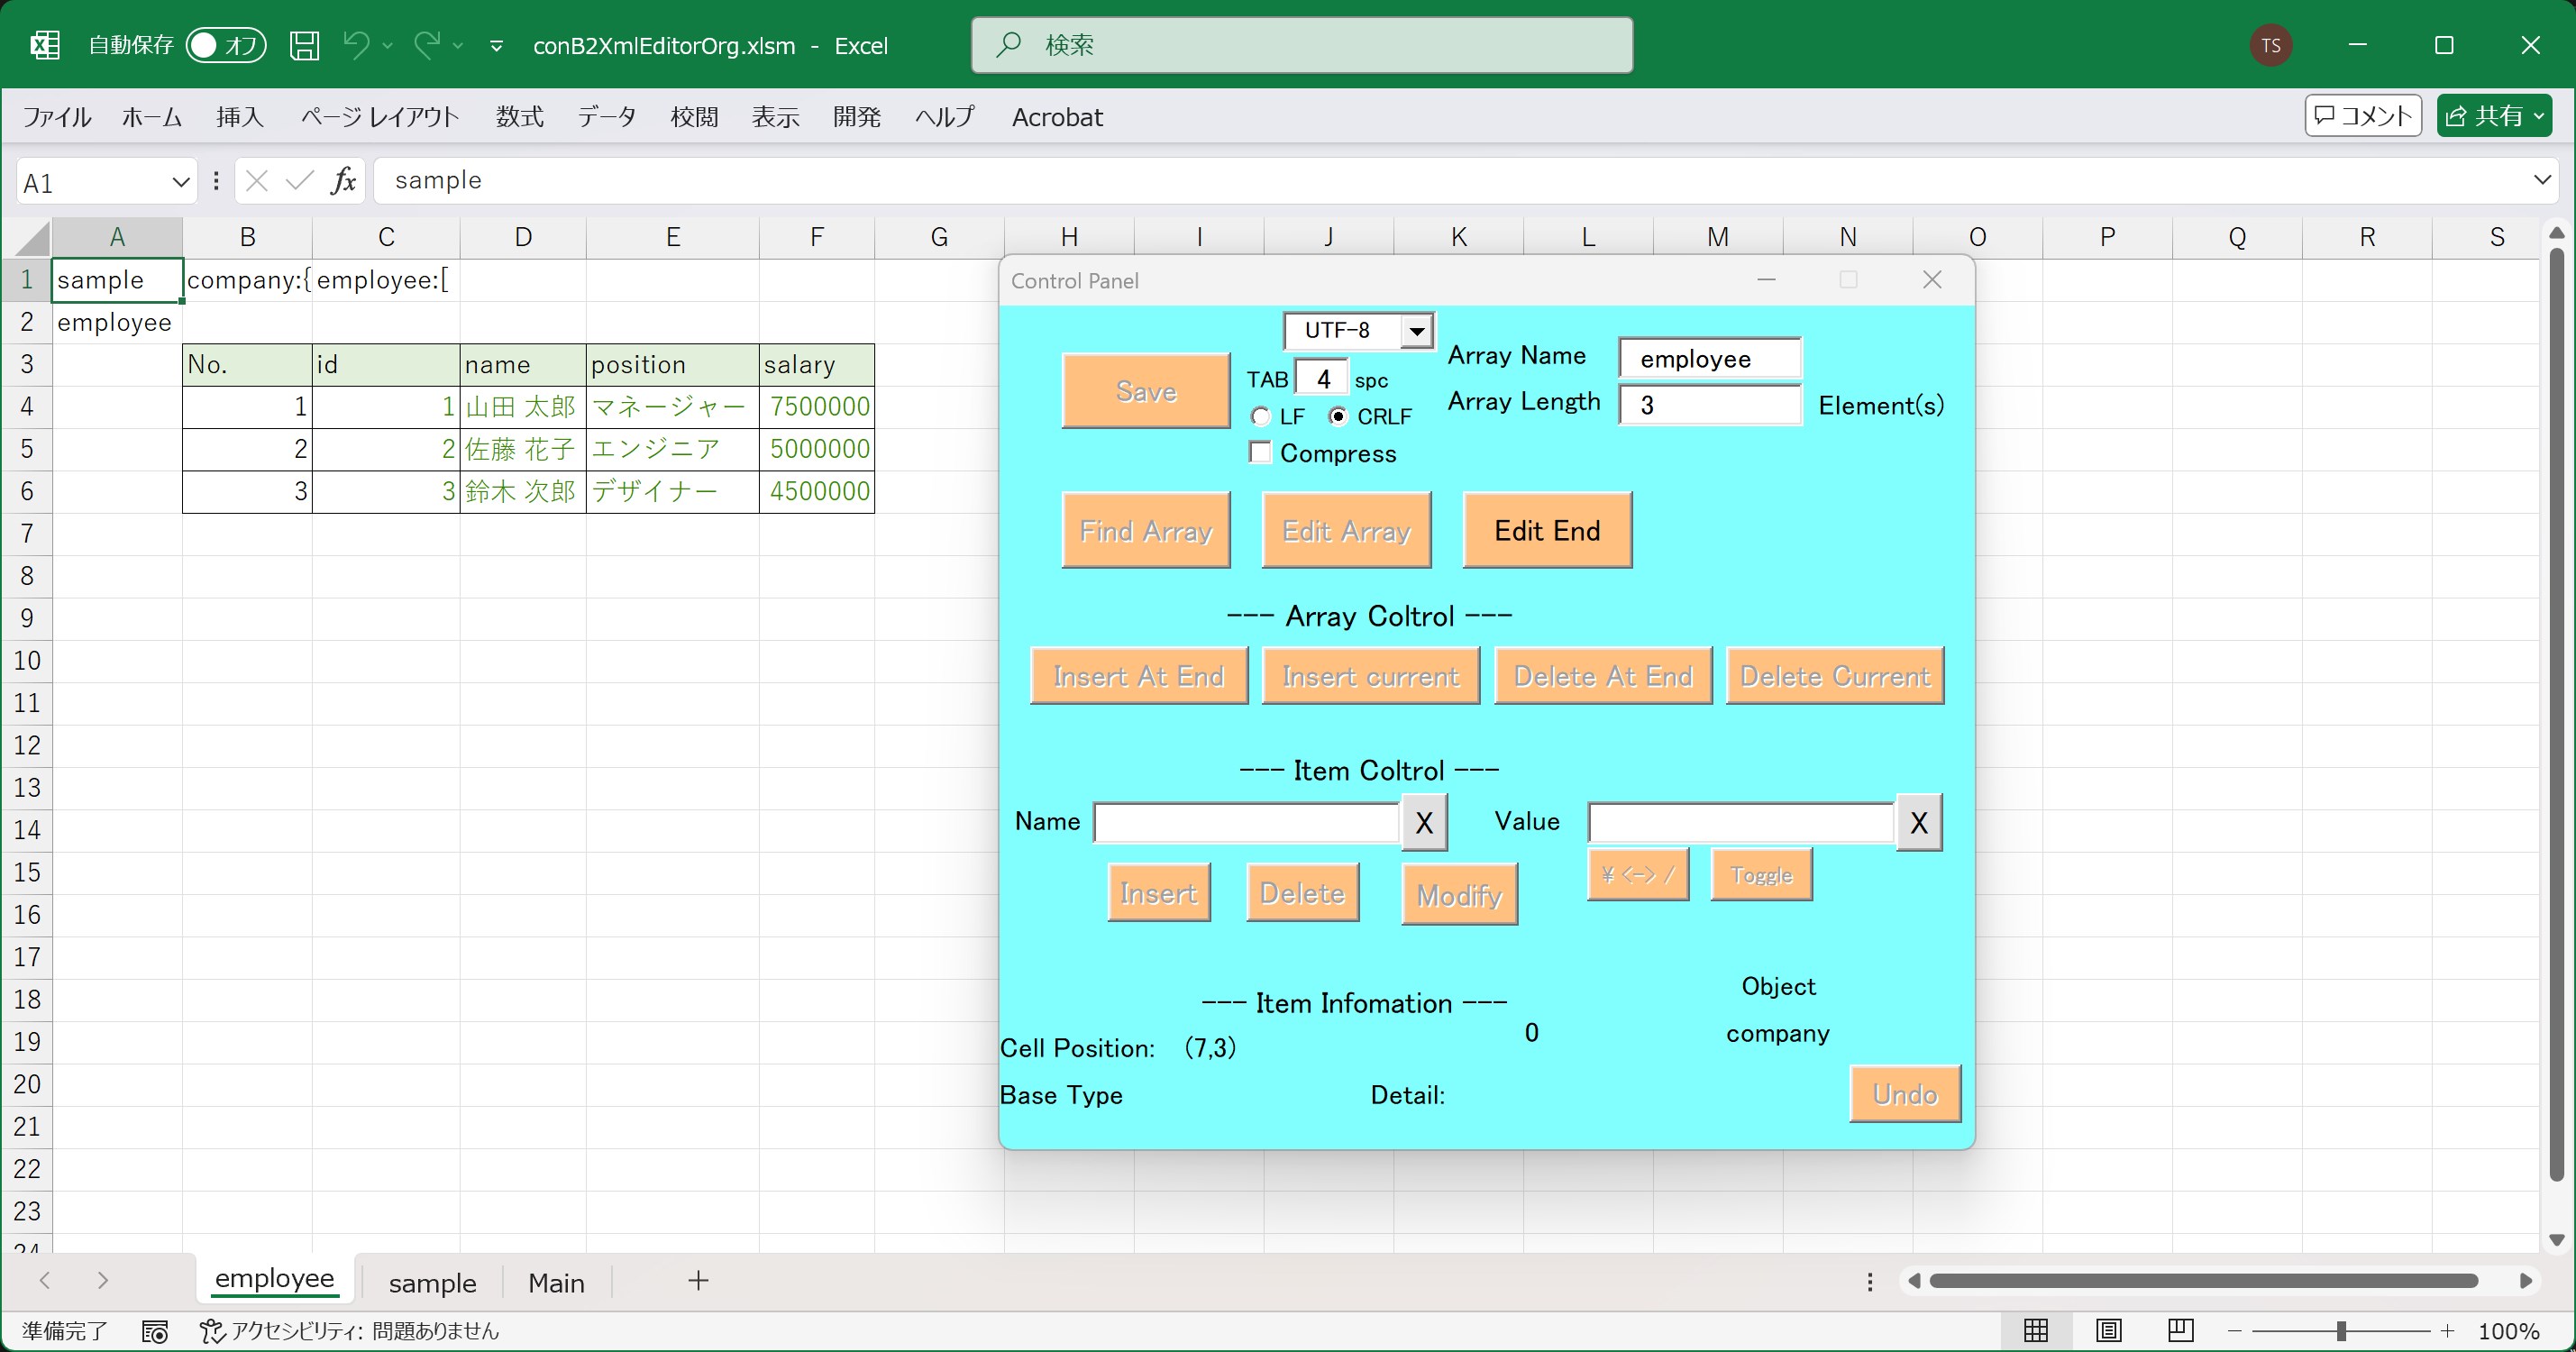
Task: Switch to the sample sheet tab
Action: (432, 1282)
